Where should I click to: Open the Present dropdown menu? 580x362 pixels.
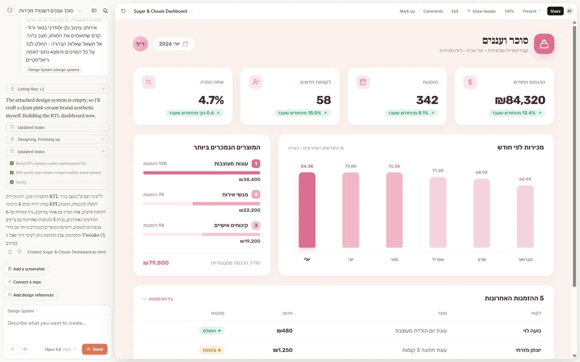[x=532, y=11]
